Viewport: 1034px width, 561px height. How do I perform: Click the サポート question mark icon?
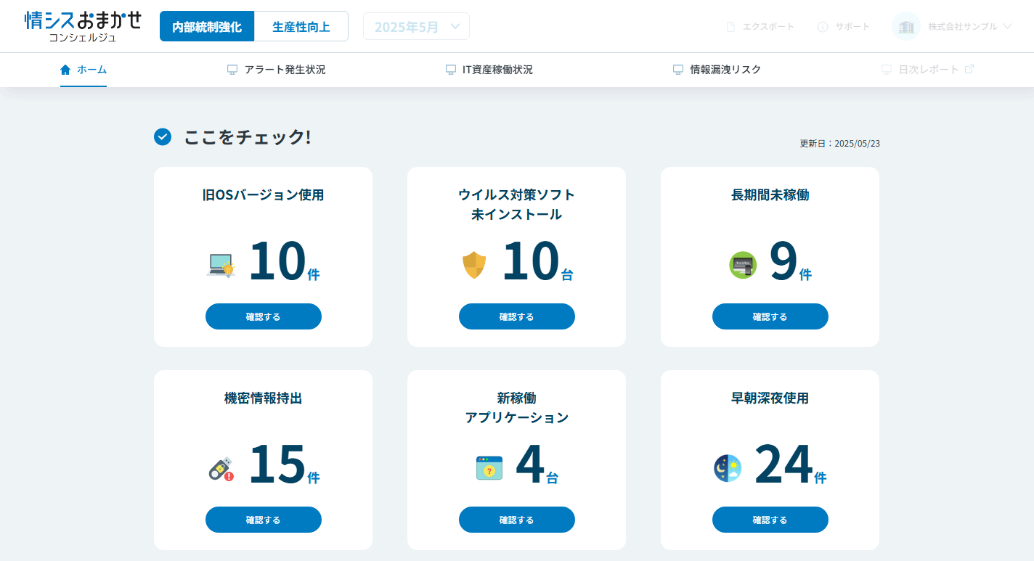click(821, 26)
